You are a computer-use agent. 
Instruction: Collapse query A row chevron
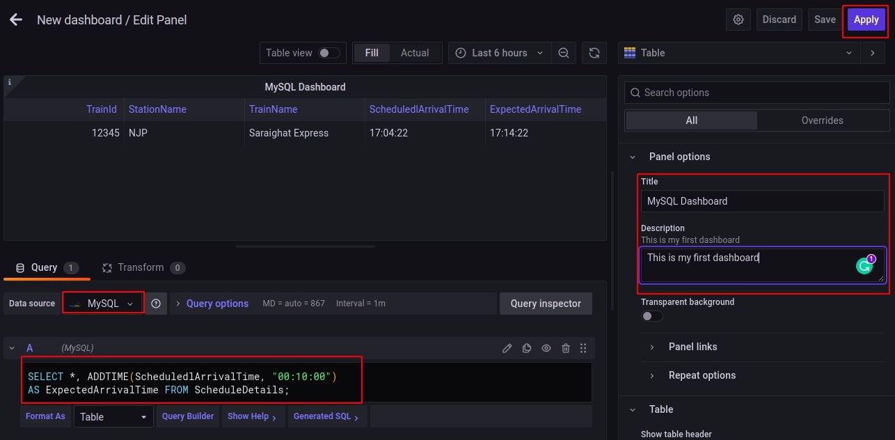12,348
